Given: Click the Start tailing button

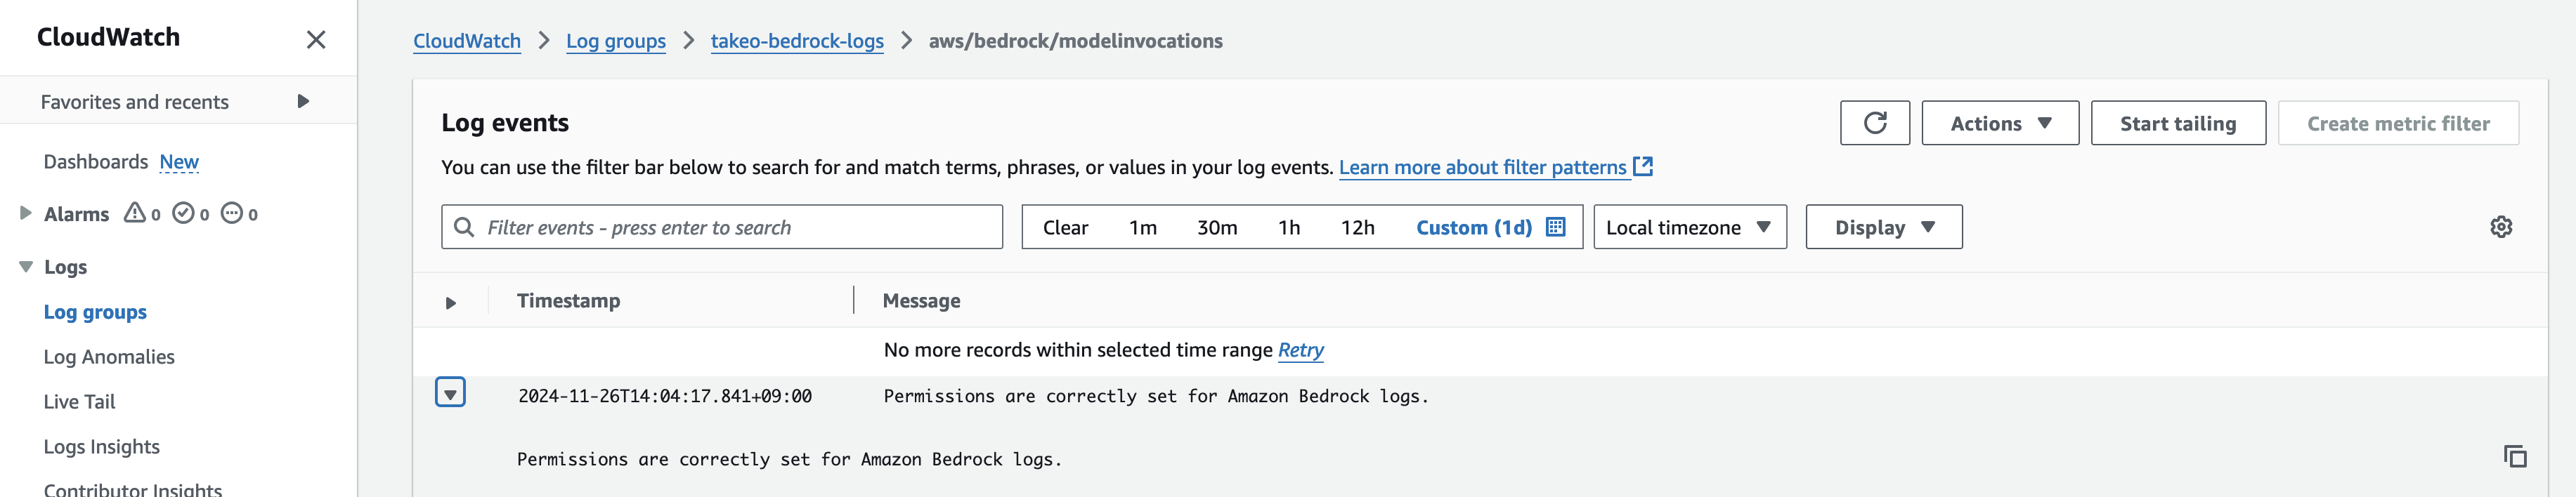Looking at the screenshot, I should [x=2177, y=123].
